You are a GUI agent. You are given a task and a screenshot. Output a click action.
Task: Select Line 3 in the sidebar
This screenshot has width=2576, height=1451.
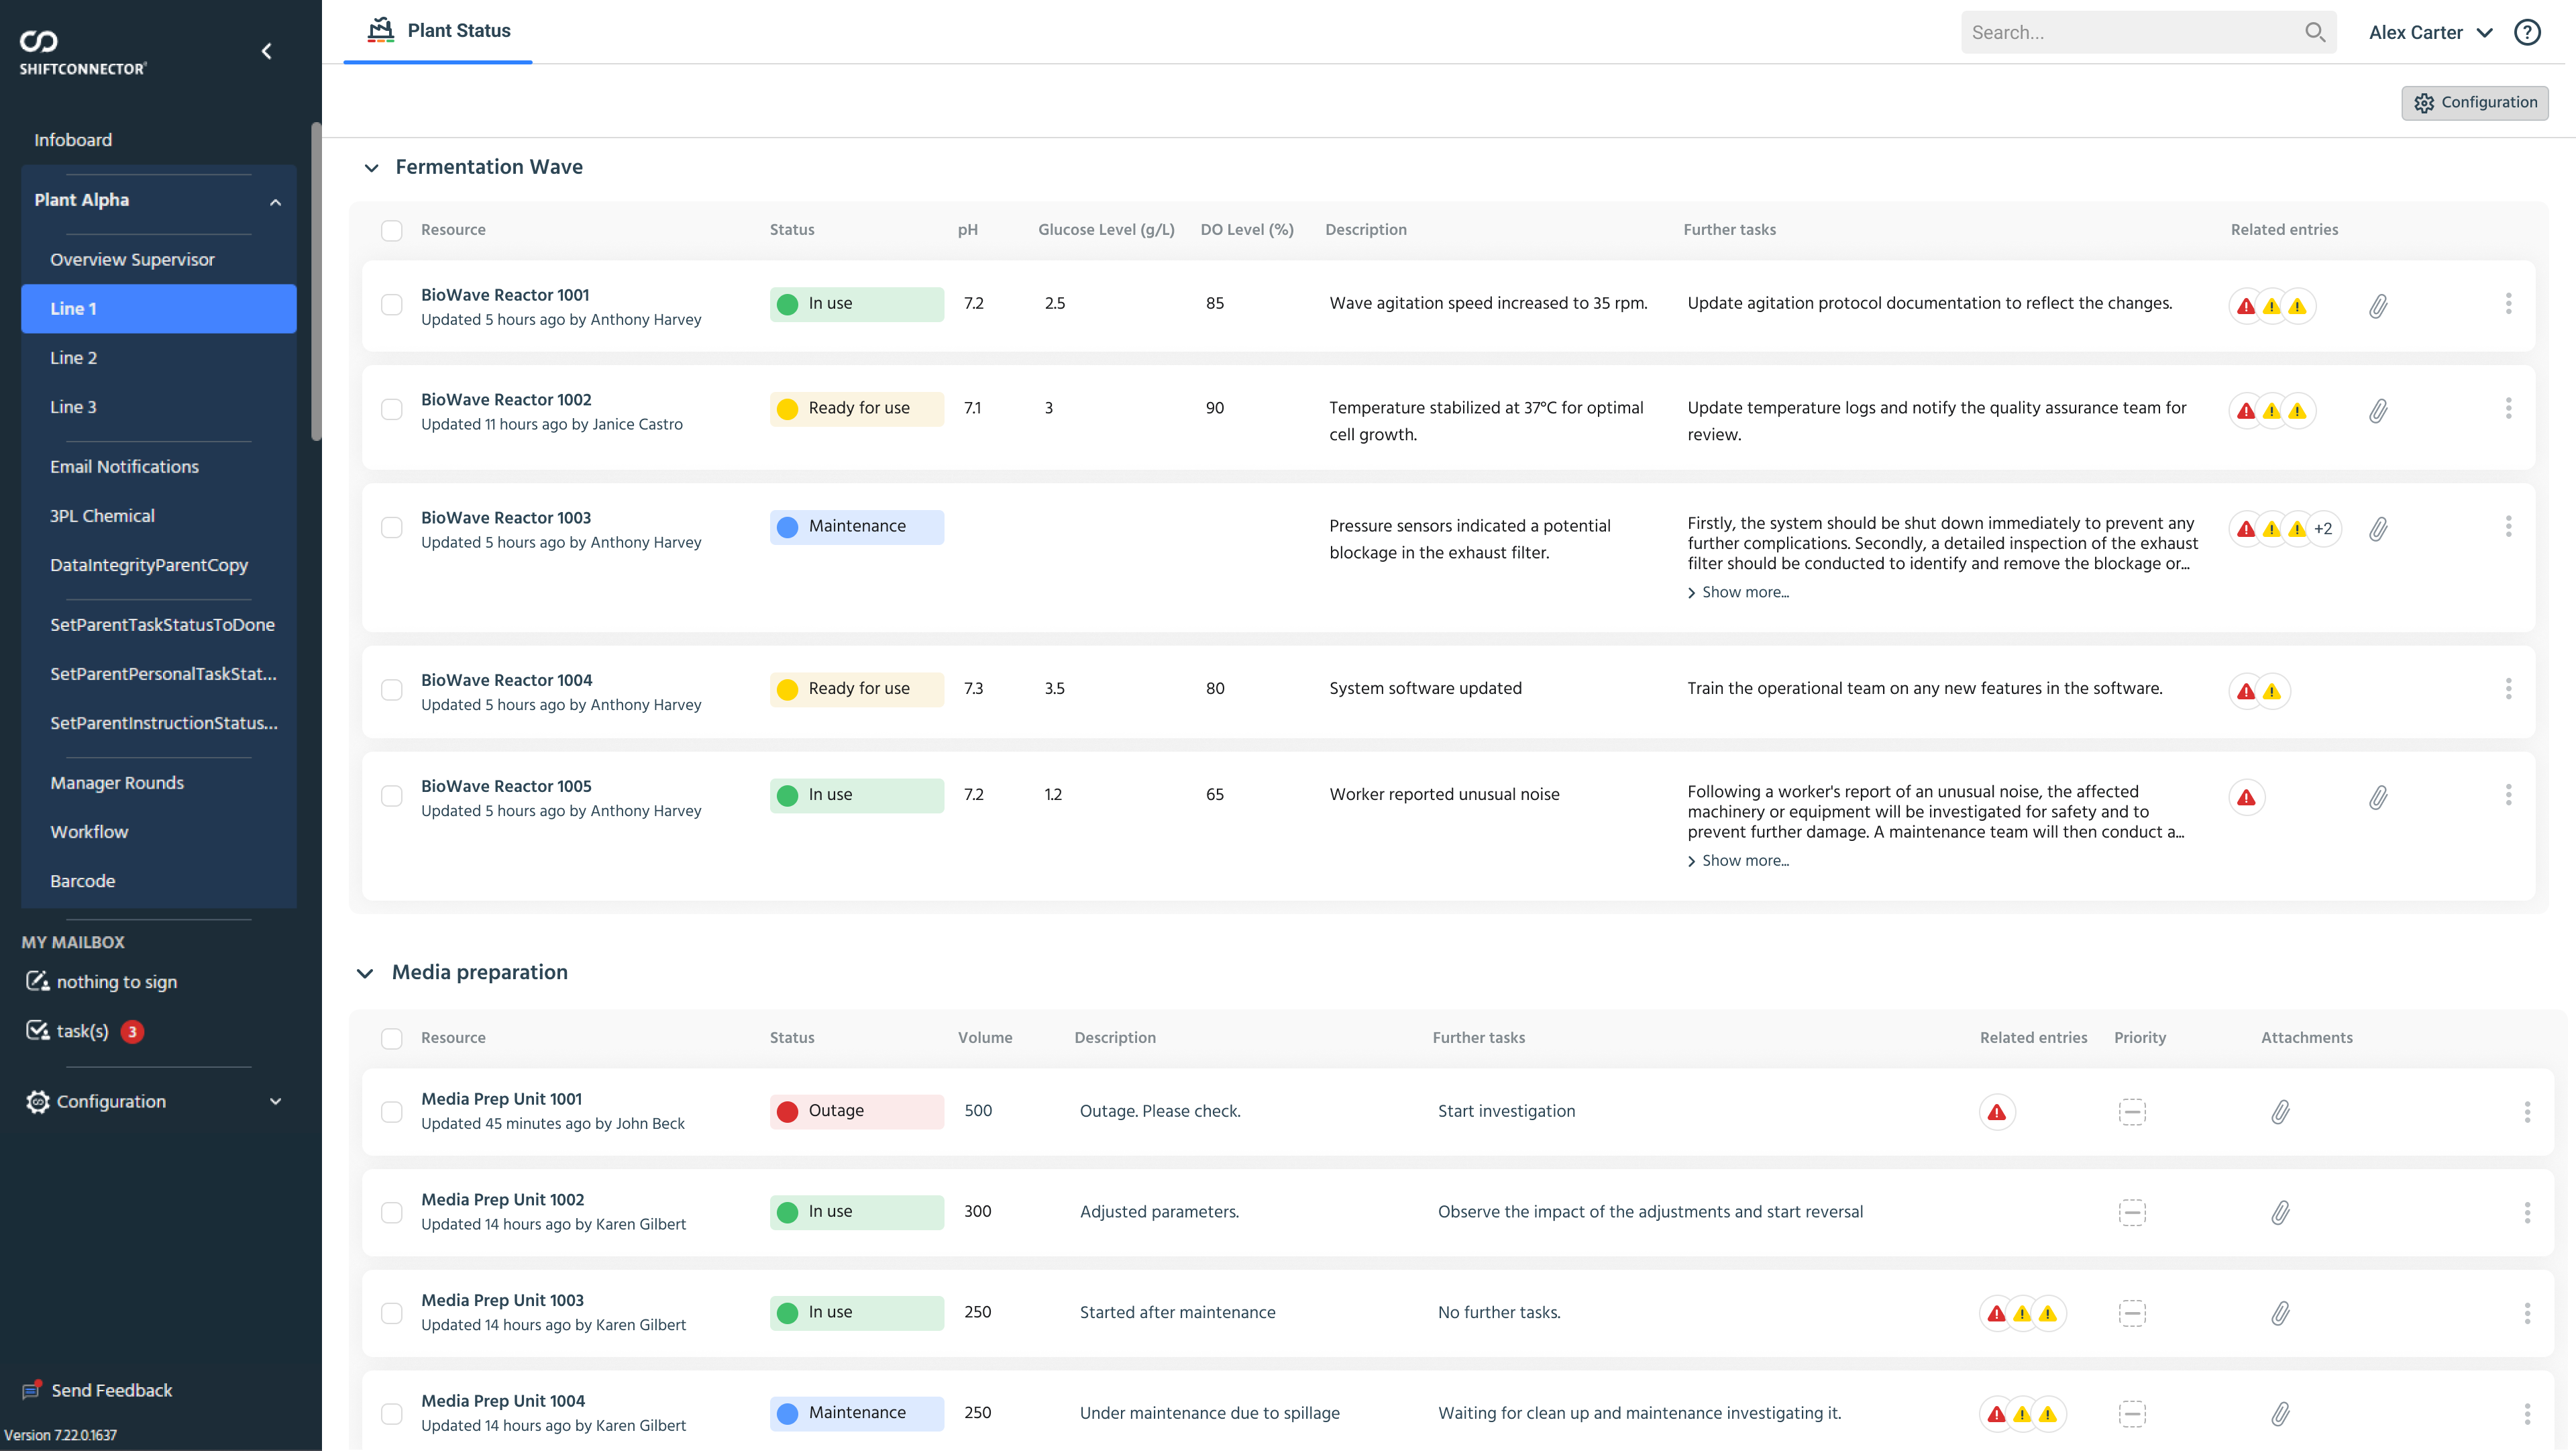(x=158, y=406)
